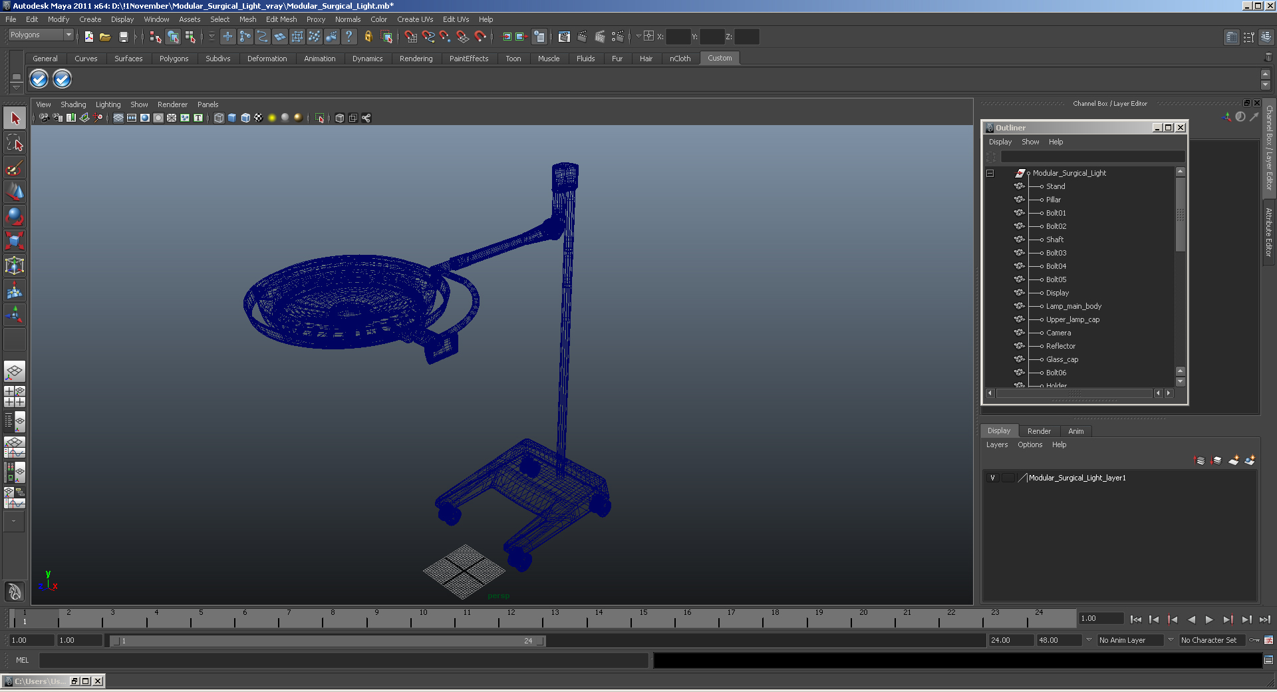Render the current frame clapperboard

click(x=582, y=37)
